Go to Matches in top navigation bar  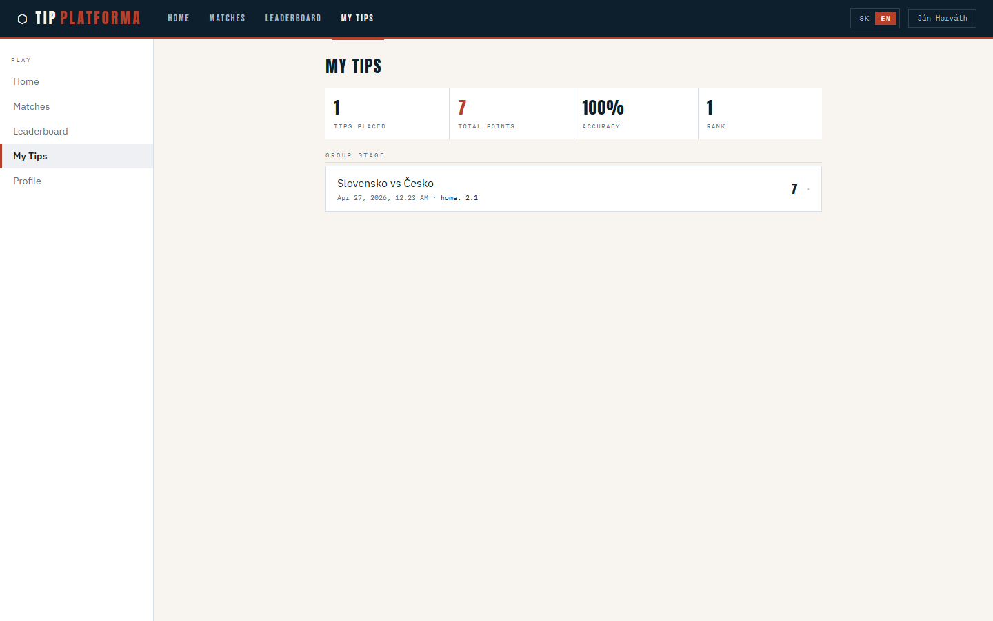tap(227, 19)
